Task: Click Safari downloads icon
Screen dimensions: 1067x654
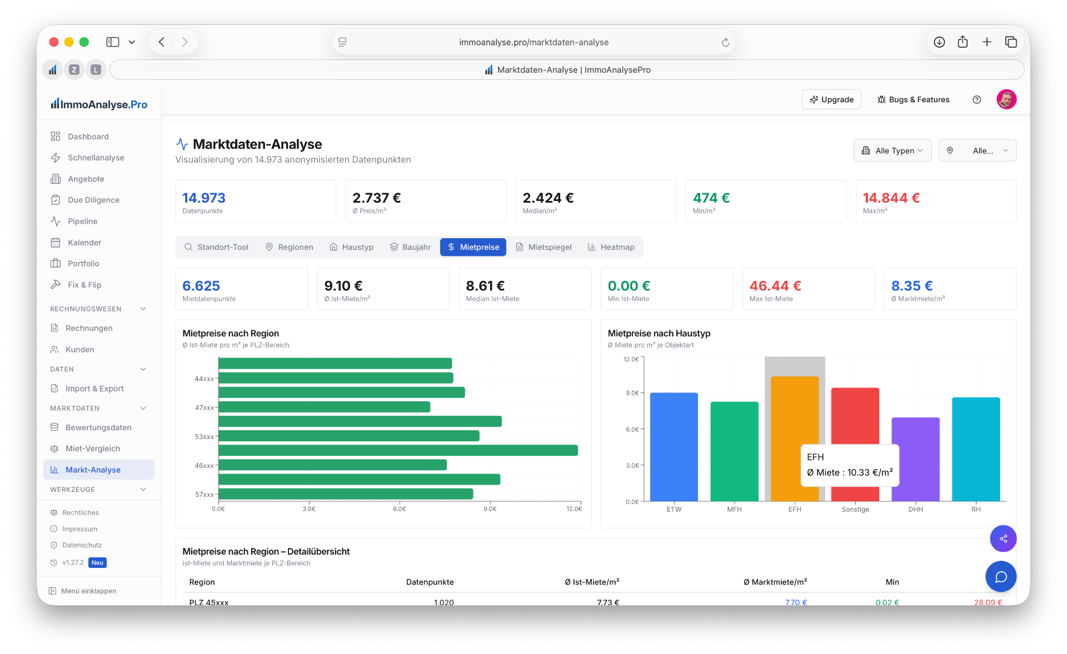Action: click(939, 42)
